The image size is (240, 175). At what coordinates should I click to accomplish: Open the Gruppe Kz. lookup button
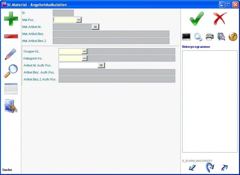[85, 51]
